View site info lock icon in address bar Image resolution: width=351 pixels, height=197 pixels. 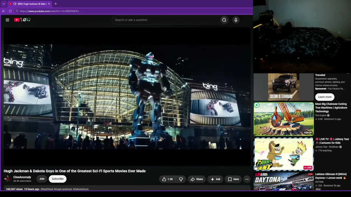click(17, 11)
